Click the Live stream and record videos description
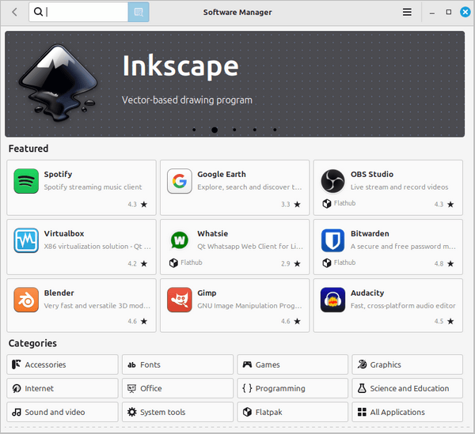 399,187
